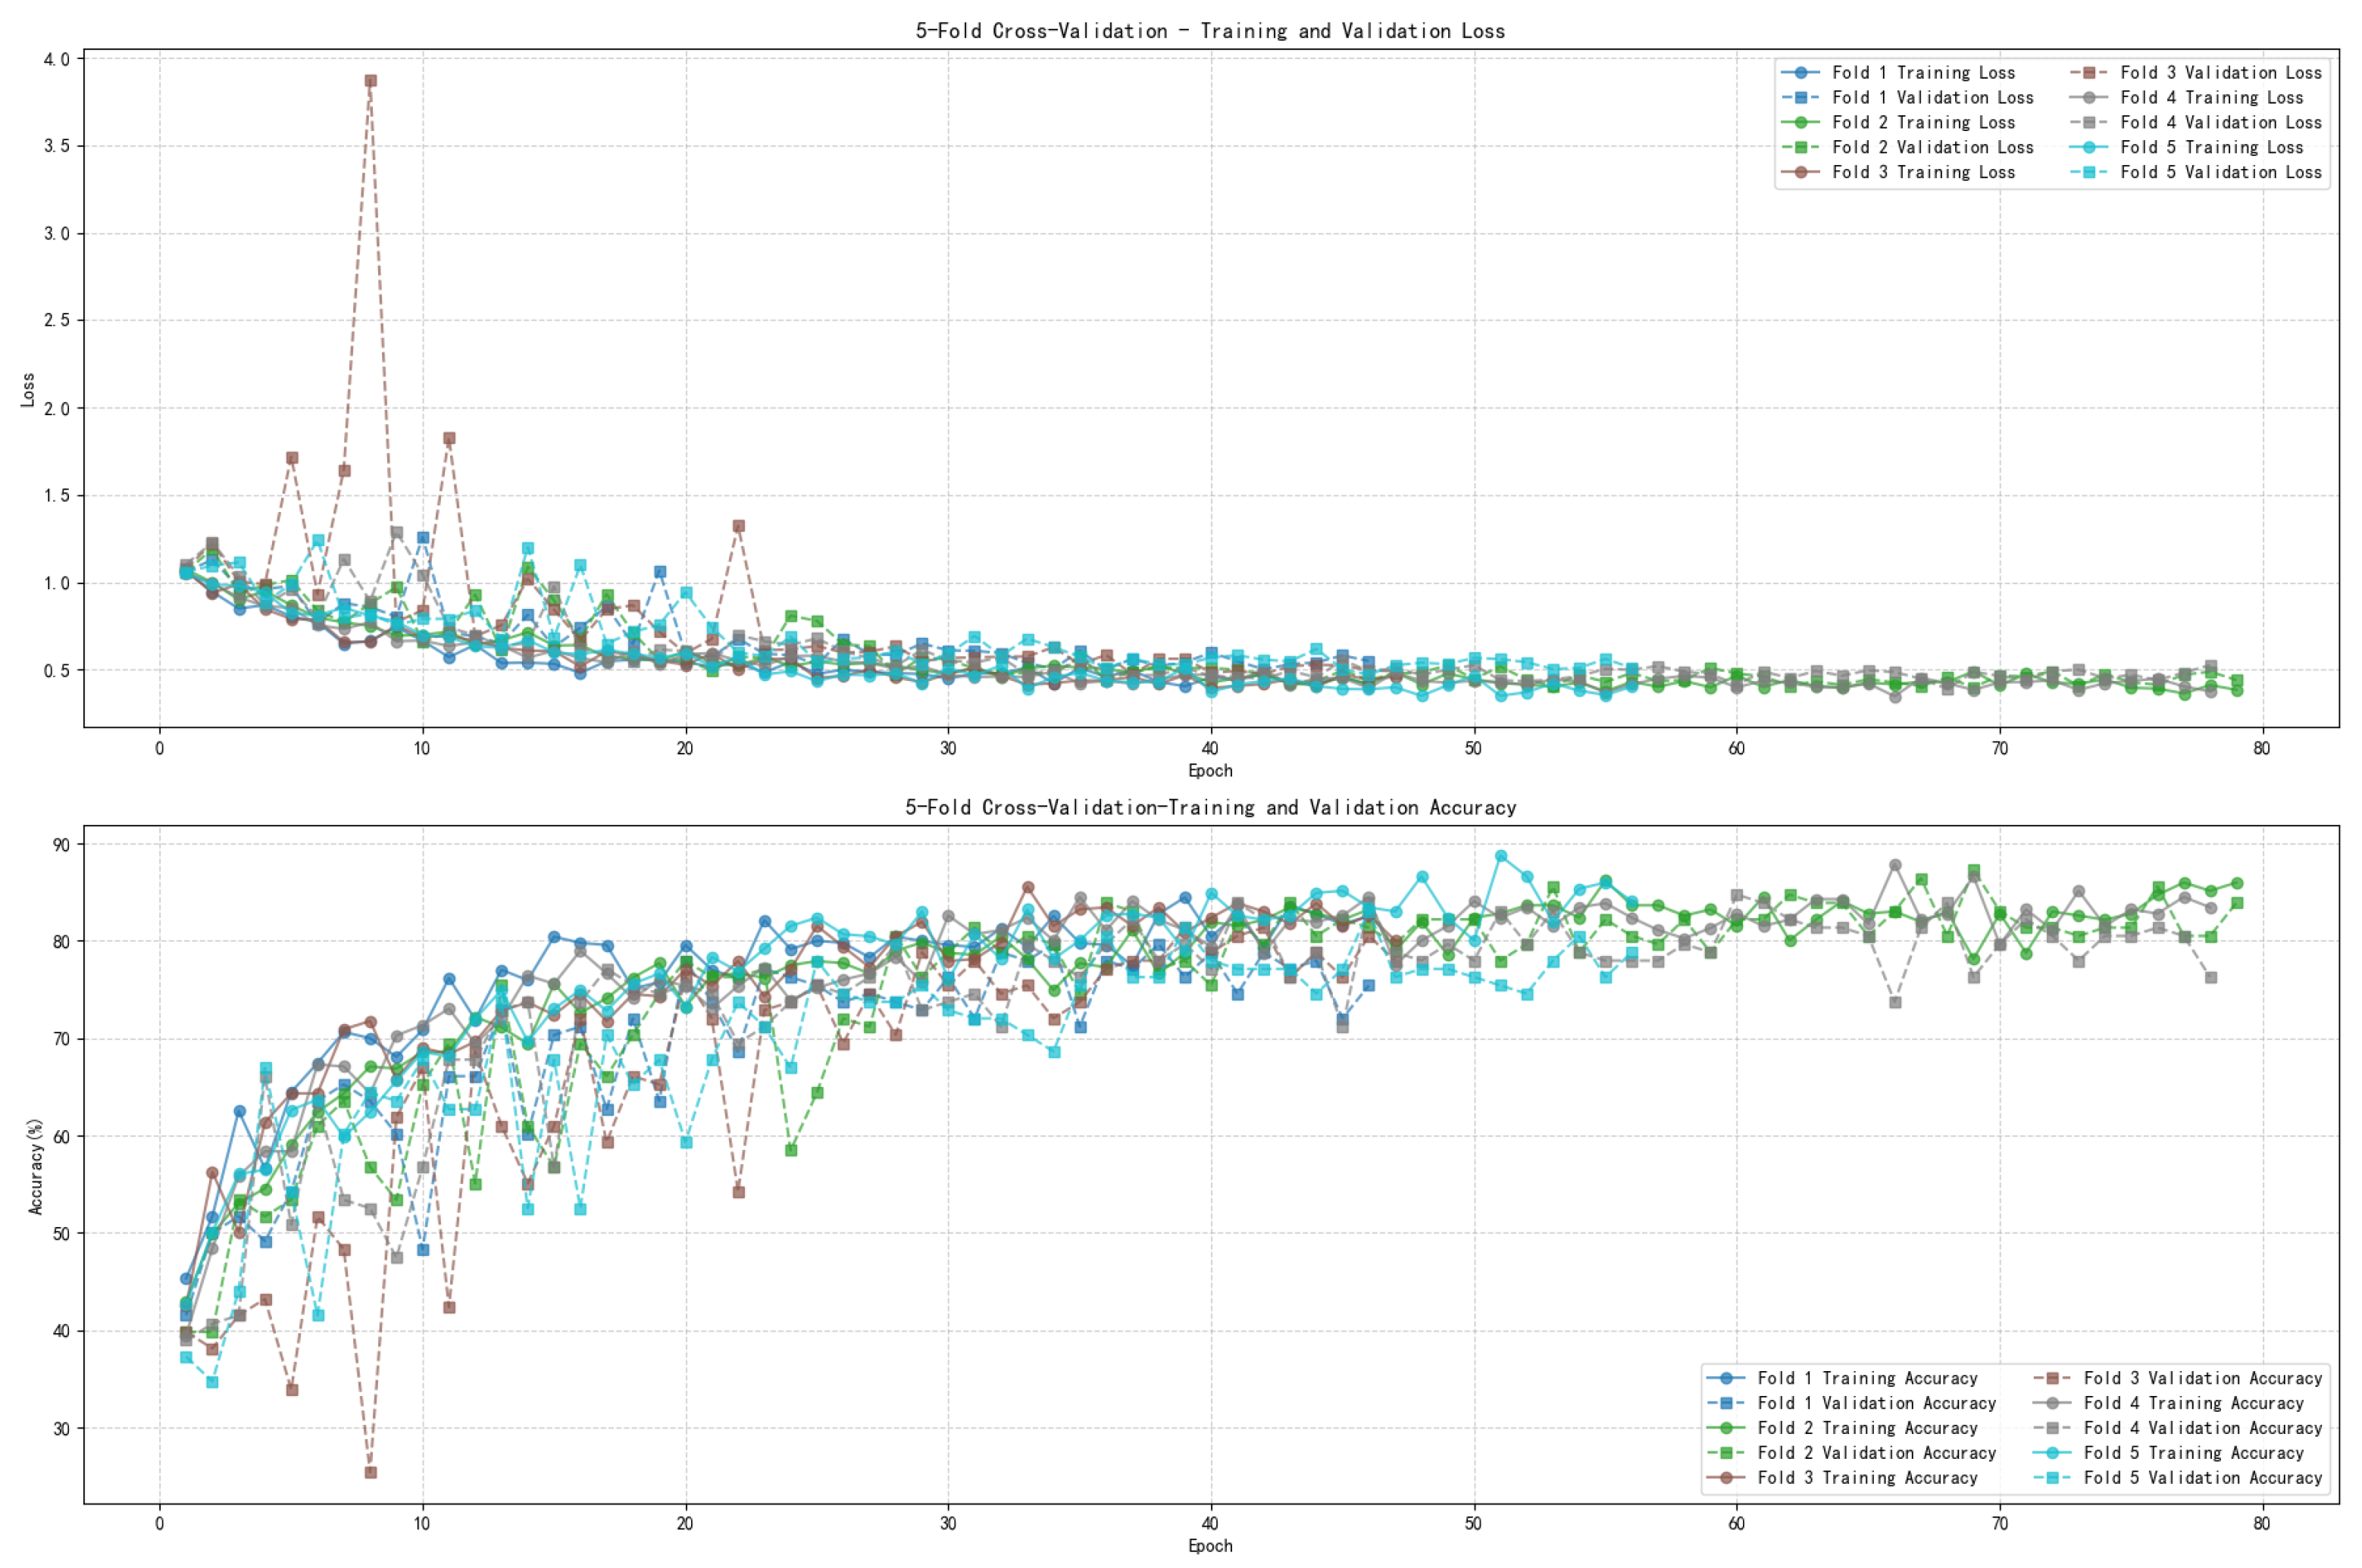Image resolution: width=2362 pixels, height=1568 pixels.
Task: Click the Epoch label under the loss chart
Action: (x=1209, y=770)
